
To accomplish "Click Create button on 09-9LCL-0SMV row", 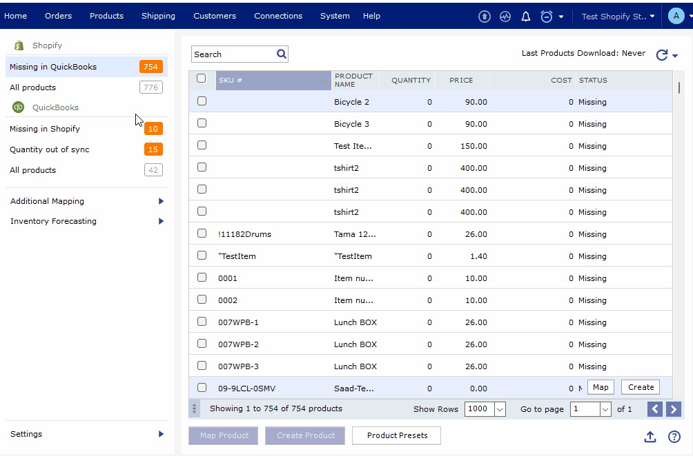I will pos(641,387).
